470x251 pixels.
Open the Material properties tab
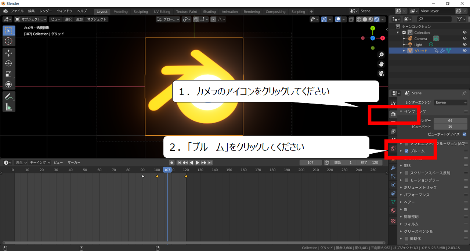point(393,210)
